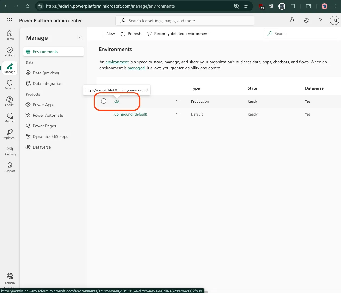
Task: Toggle dark mode using the moon icon
Action: (x=292, y=20)
